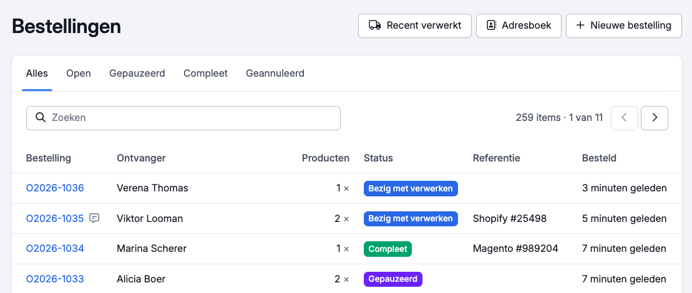Click product count 2 × for Alicia Boer
Screen dimensions: 692x293
tap(342, 279)
